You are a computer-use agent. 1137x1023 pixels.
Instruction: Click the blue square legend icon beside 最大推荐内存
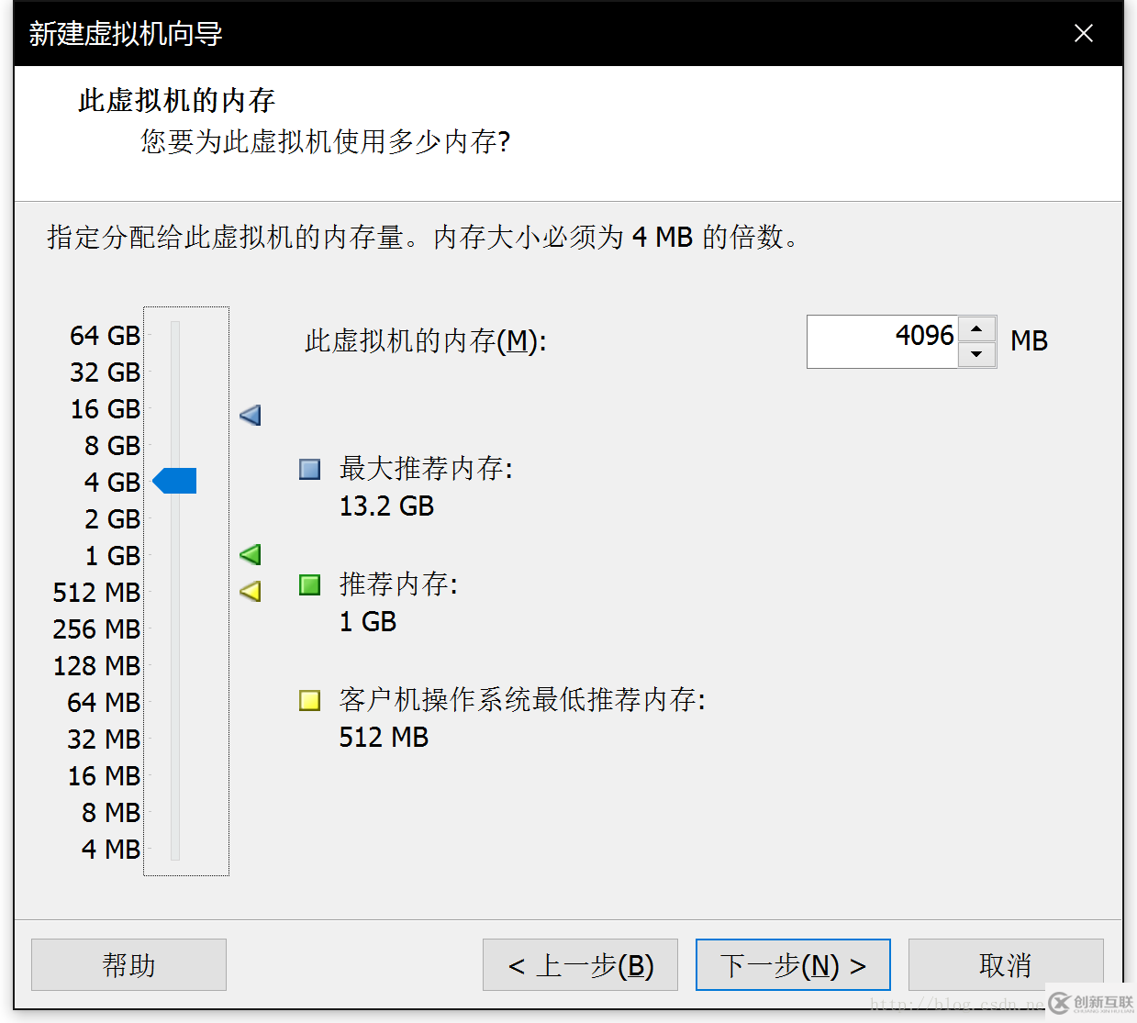point(309,469)
